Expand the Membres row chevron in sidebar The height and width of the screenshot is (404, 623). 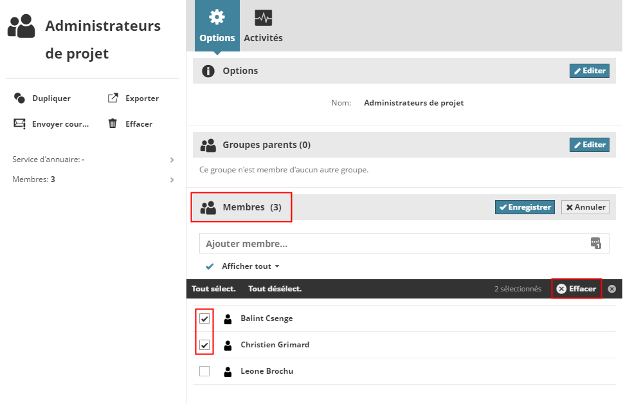pyautogui.click(x=172, y=179)
